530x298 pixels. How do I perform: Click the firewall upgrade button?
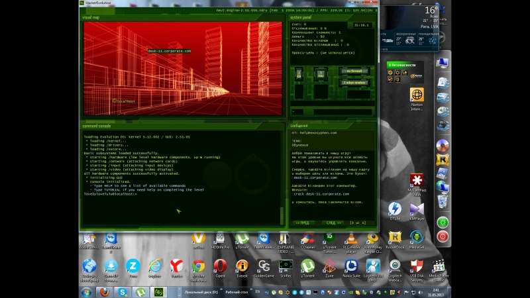pyautogui.click(x=354, y=72)
